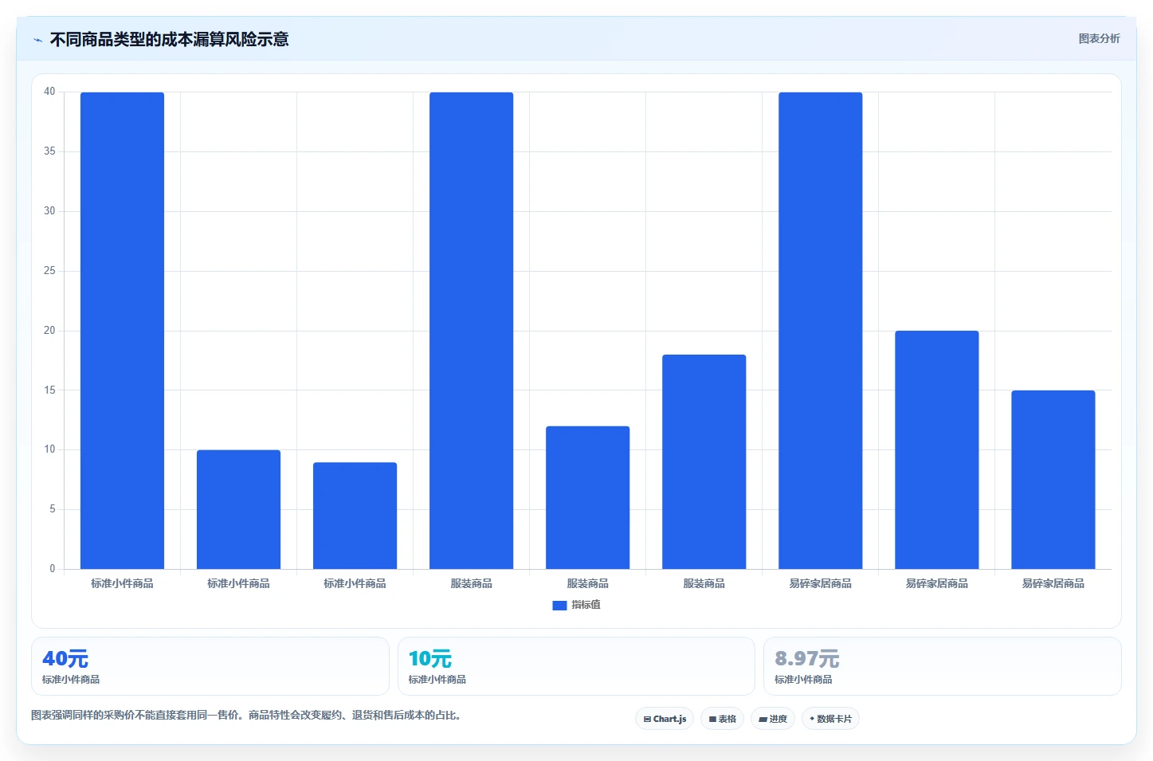Click the 指标值 legend text
Screen dimensions: 1153x761
coord(586,605)
